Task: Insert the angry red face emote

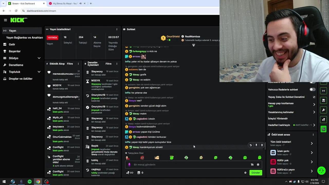Action: (142, 158)
